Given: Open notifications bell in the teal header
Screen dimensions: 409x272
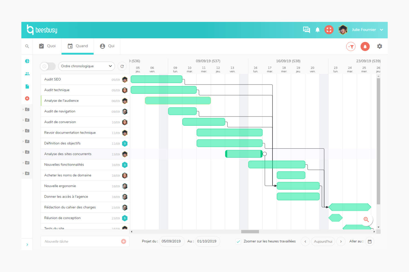Looking at the screenshot, I should [x=318, y=30].
